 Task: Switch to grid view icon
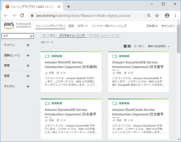[x=125, y=46]
